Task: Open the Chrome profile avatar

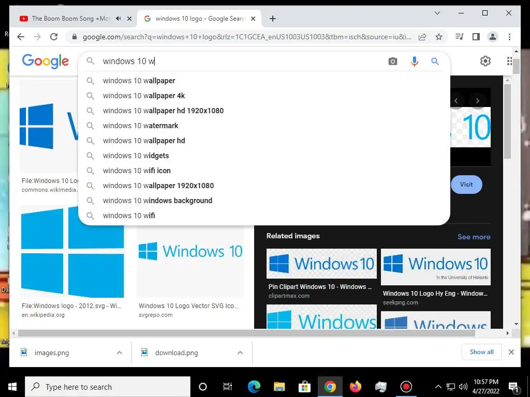Action: pyautogui.click(x=493, y=37)
